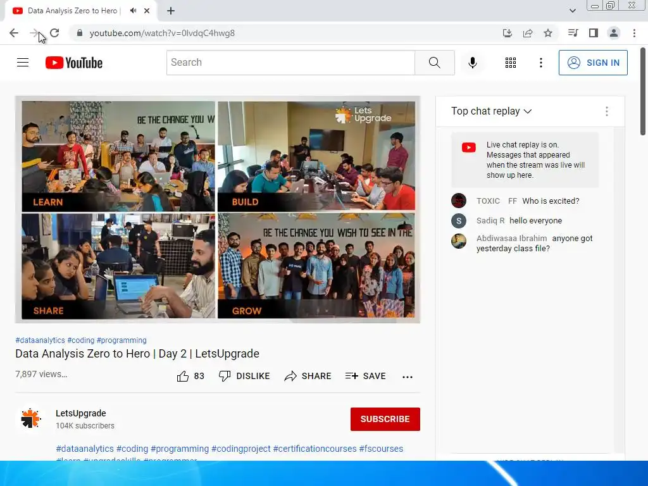Click Abdiwasaa Ibrahim's chat avatar
This screenshot has width=648, height=486.
459,241
